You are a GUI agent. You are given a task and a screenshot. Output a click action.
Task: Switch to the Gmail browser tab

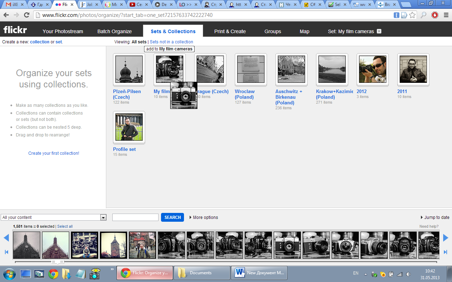14,5
